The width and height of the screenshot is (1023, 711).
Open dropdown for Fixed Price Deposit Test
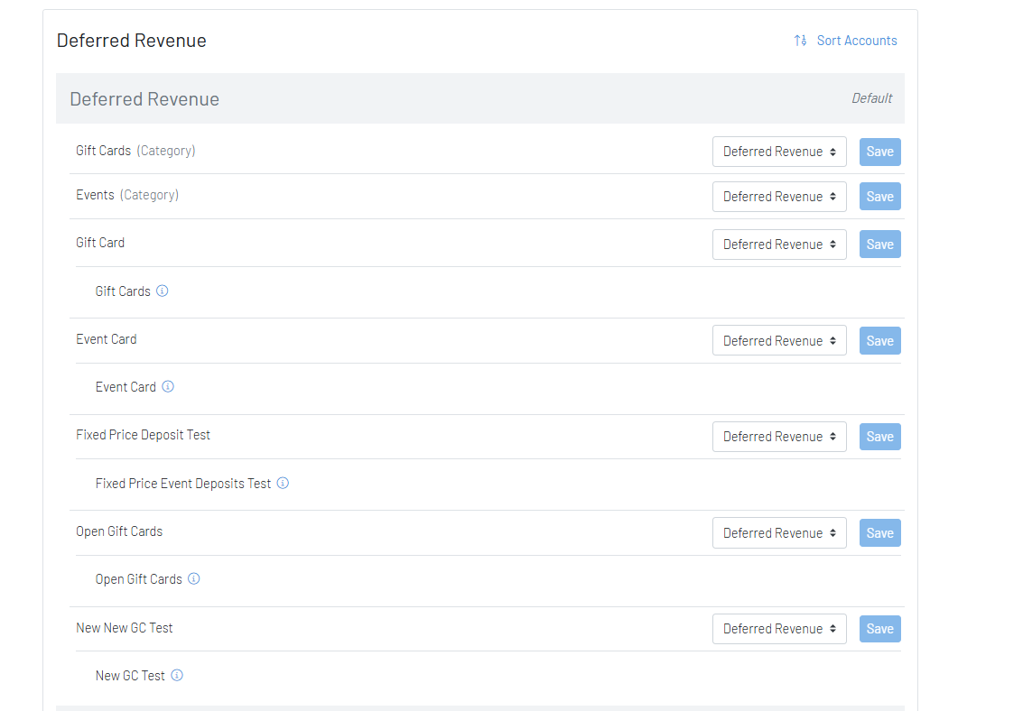[x=778, y=437]
